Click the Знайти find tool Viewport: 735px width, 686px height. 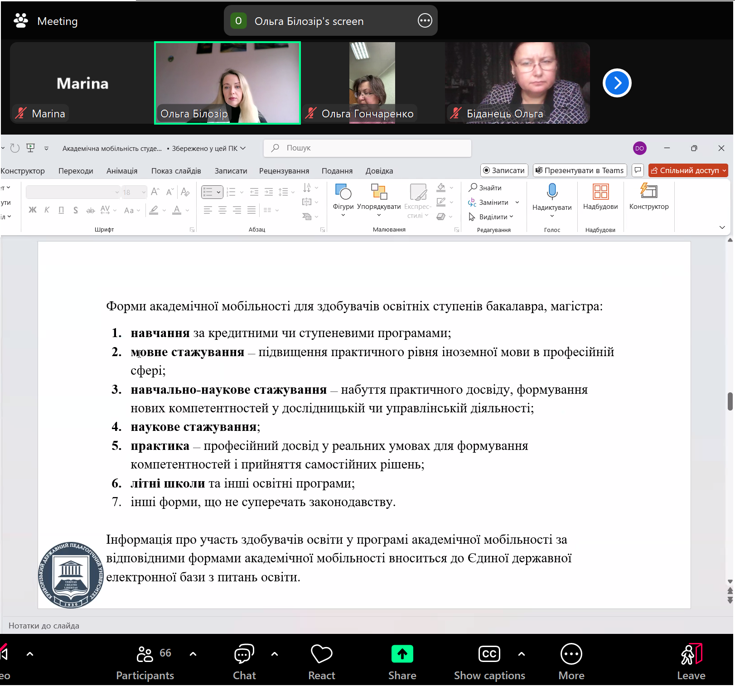485,188
